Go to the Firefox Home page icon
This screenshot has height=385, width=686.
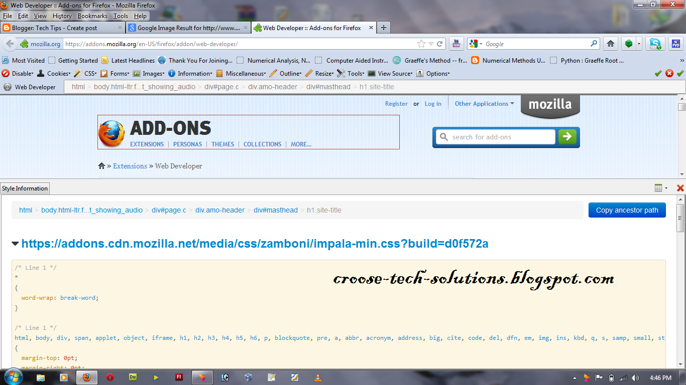(x=610, y=44)
